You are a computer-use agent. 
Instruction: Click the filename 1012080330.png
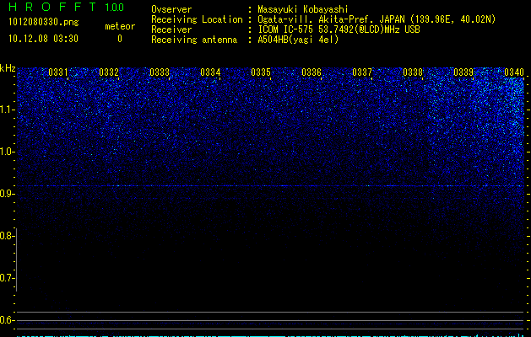click(44, 23)
